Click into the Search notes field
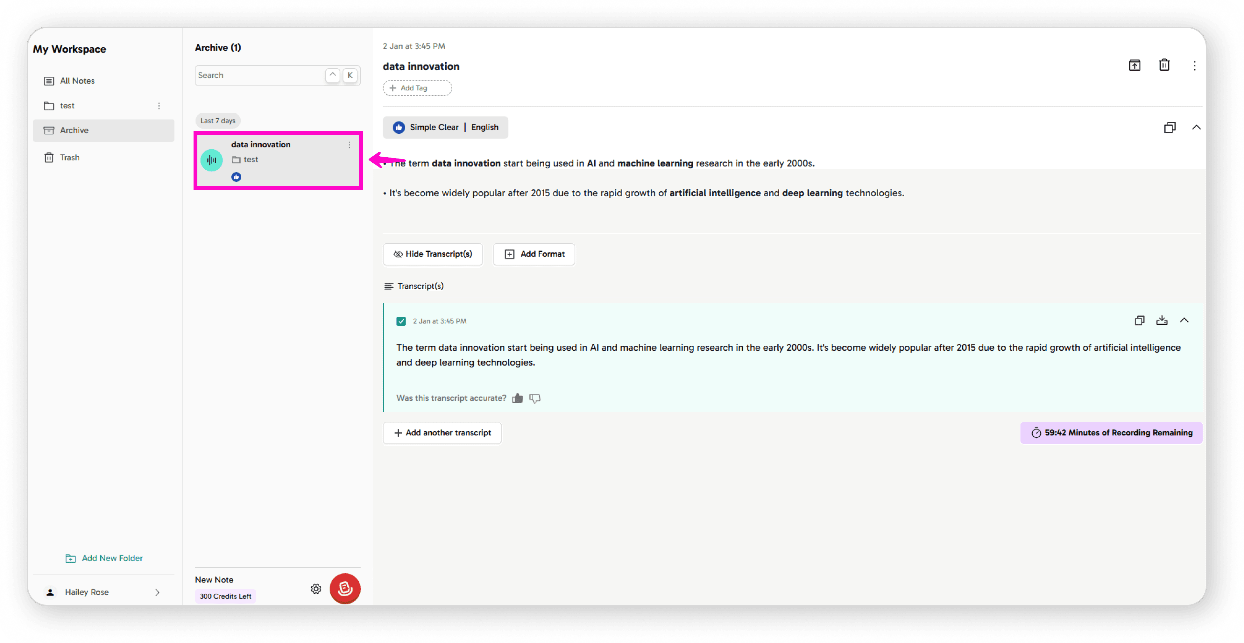The height and width of the screenshot is (643, 1244). tap(259, 75)
